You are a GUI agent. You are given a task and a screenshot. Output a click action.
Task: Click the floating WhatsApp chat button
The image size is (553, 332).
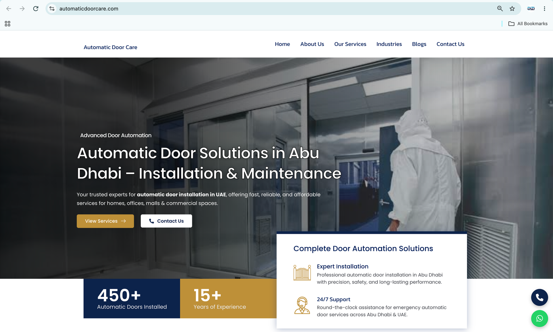[540, 319]
